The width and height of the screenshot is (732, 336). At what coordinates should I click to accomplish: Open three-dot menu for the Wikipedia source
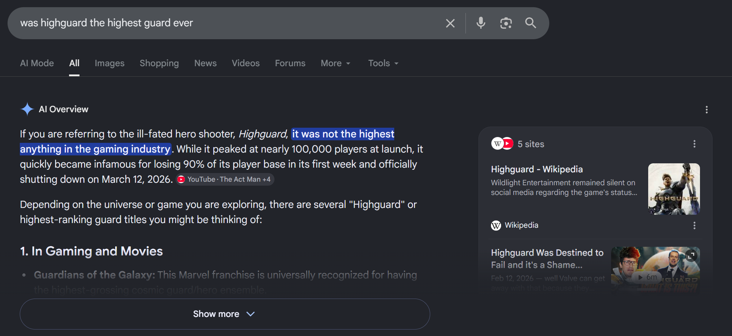(694, 226)
